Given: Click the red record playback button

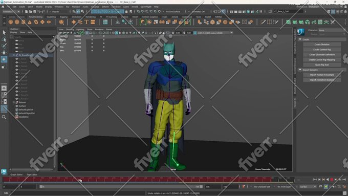Looking at the screenshot, I should coord(332,179).
